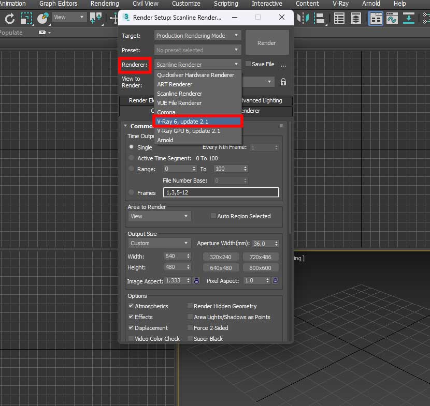The image size is (430, 406).
Task: Click the 720x486 preset size button
Action: (x=260, y=257)
